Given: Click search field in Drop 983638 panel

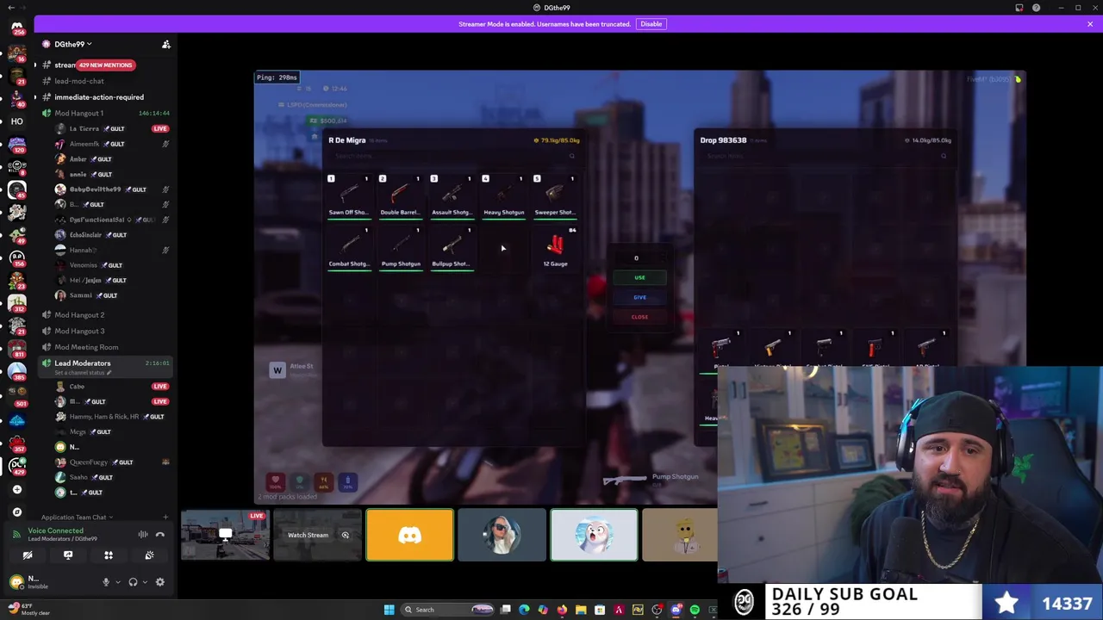Looking at the screenshot, I should 825,156.
